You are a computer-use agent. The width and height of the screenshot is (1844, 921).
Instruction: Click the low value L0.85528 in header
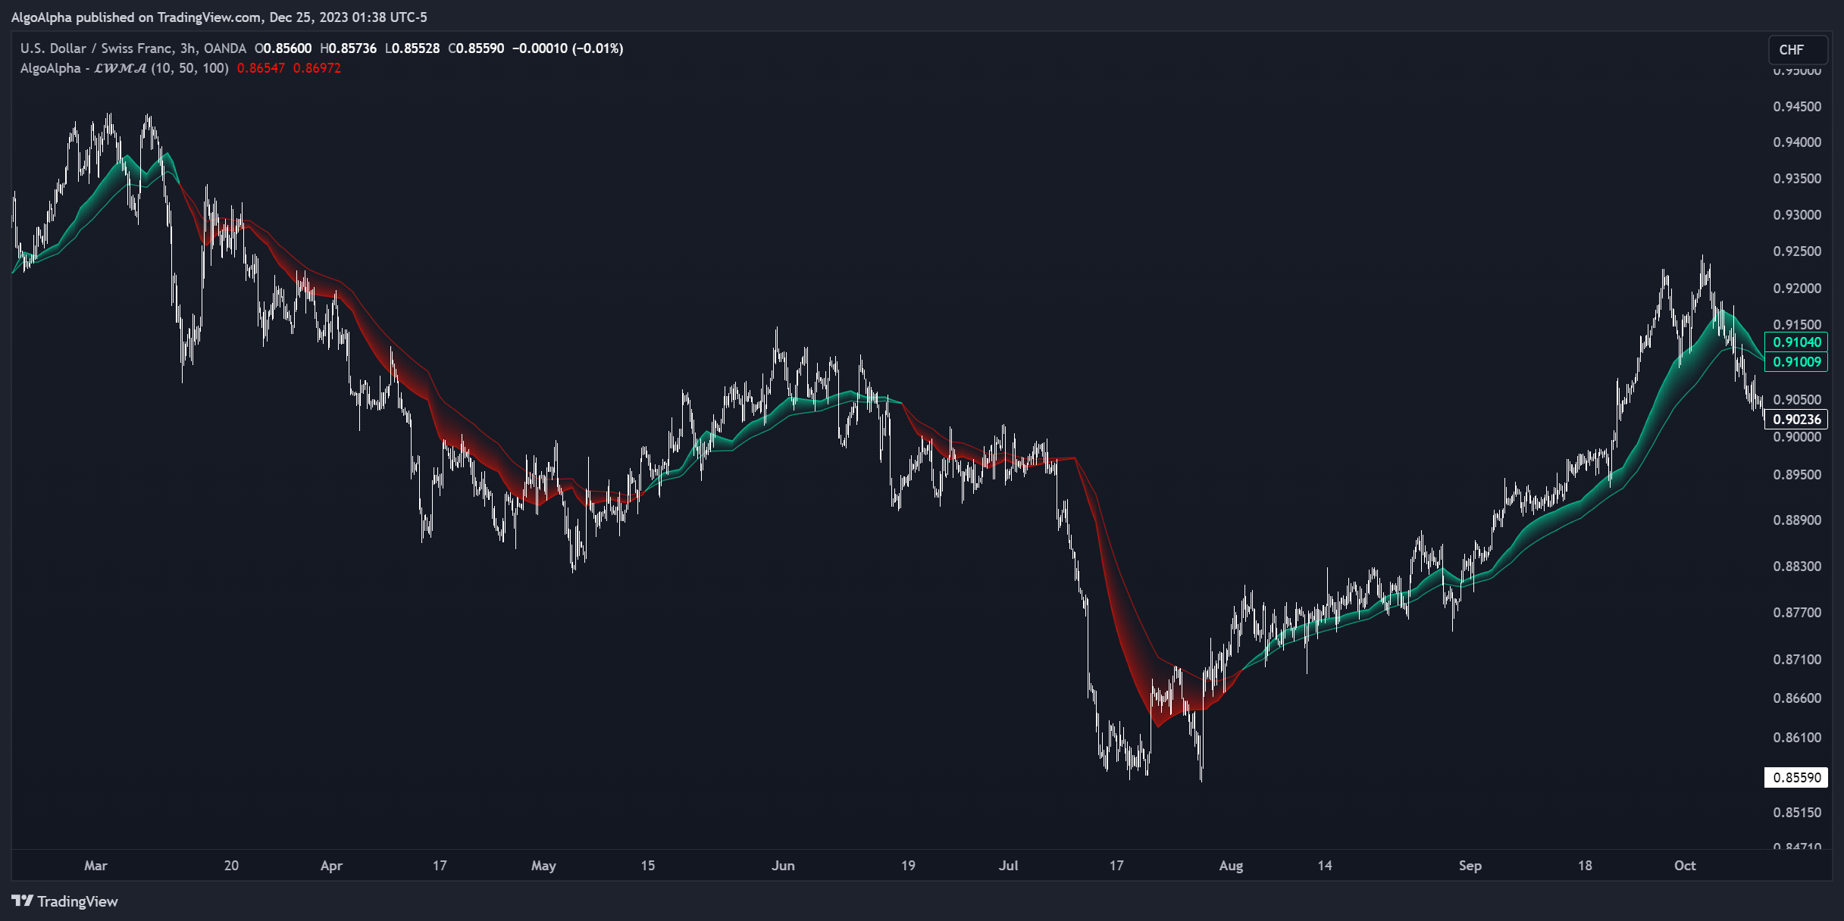pos(412,48)
